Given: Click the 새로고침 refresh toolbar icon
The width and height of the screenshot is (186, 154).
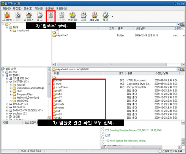Looking at the screenshot, I should (95, 16).
